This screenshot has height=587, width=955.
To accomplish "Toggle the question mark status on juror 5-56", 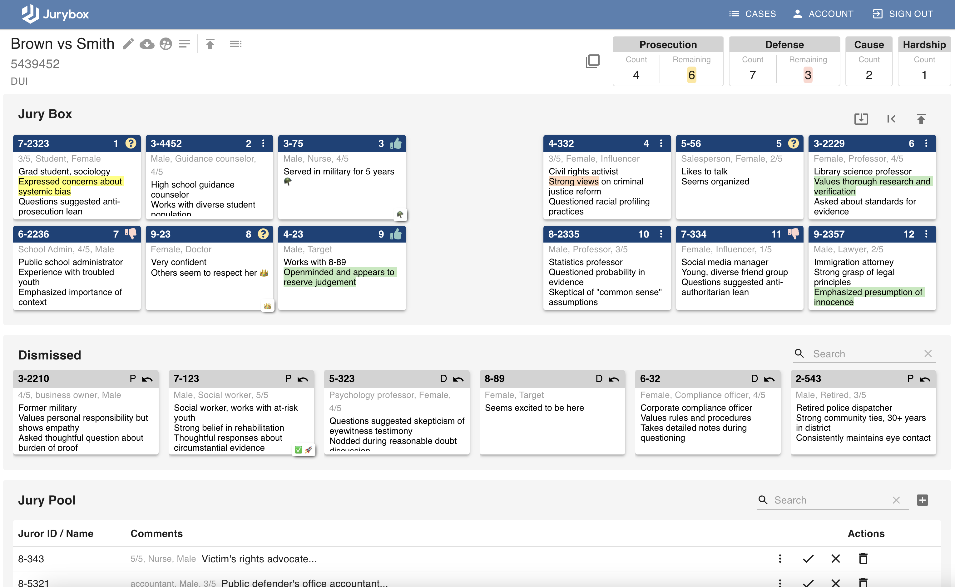I will coord(794,143).
